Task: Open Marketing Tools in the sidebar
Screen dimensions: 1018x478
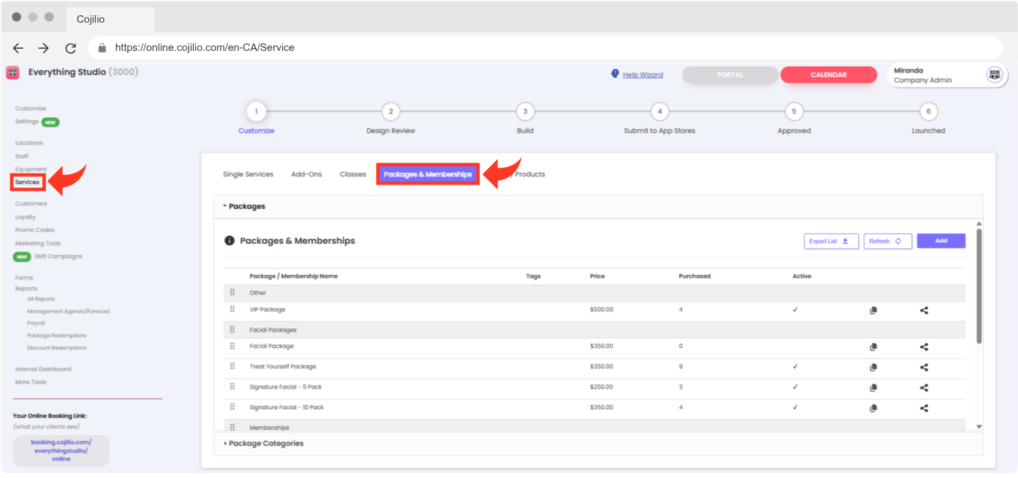Action: 38,243
